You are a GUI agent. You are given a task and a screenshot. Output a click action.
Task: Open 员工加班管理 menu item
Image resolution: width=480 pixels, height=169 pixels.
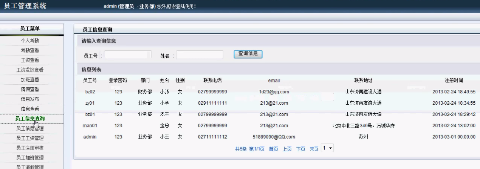click(x=30, y=158)
